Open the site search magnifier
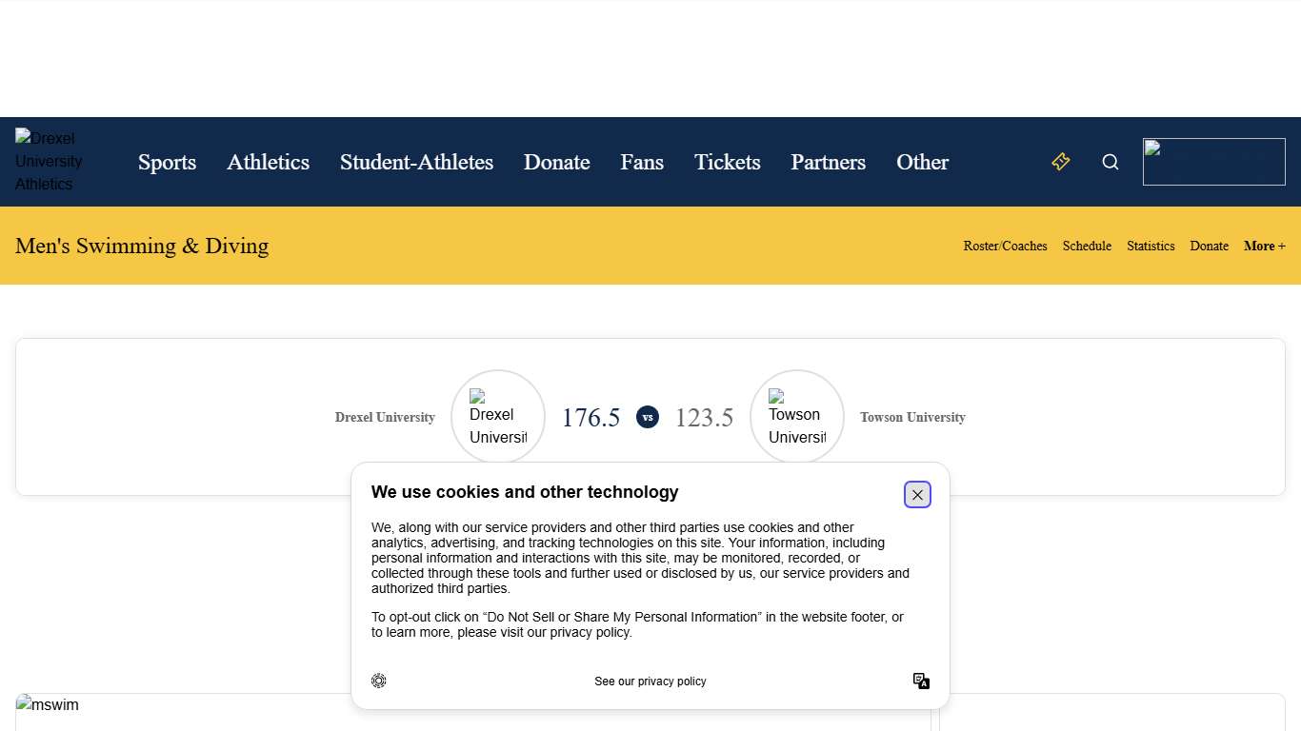This screenshot has width=1301, height=731. [1111, 162]
